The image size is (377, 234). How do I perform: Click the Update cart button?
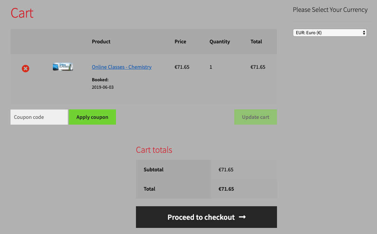click(255, 117)
